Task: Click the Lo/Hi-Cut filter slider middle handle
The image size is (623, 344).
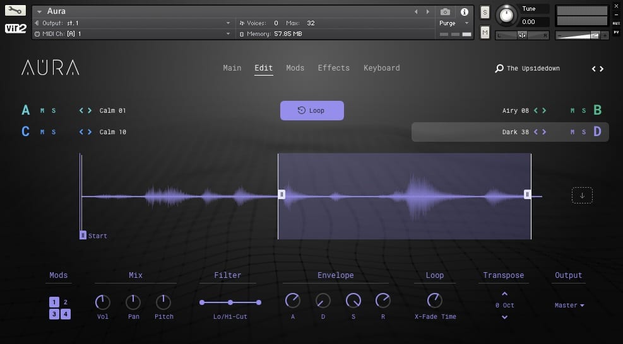Action: coord(230,302)
